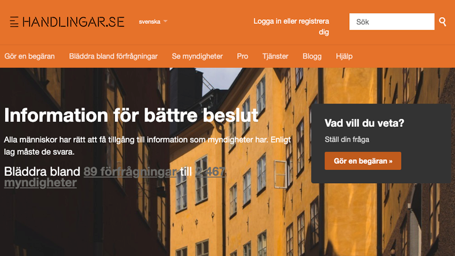This screenshot has width=455, height=256.
Task: Click the magnifying glass search icon
Action: coord(442,22)
